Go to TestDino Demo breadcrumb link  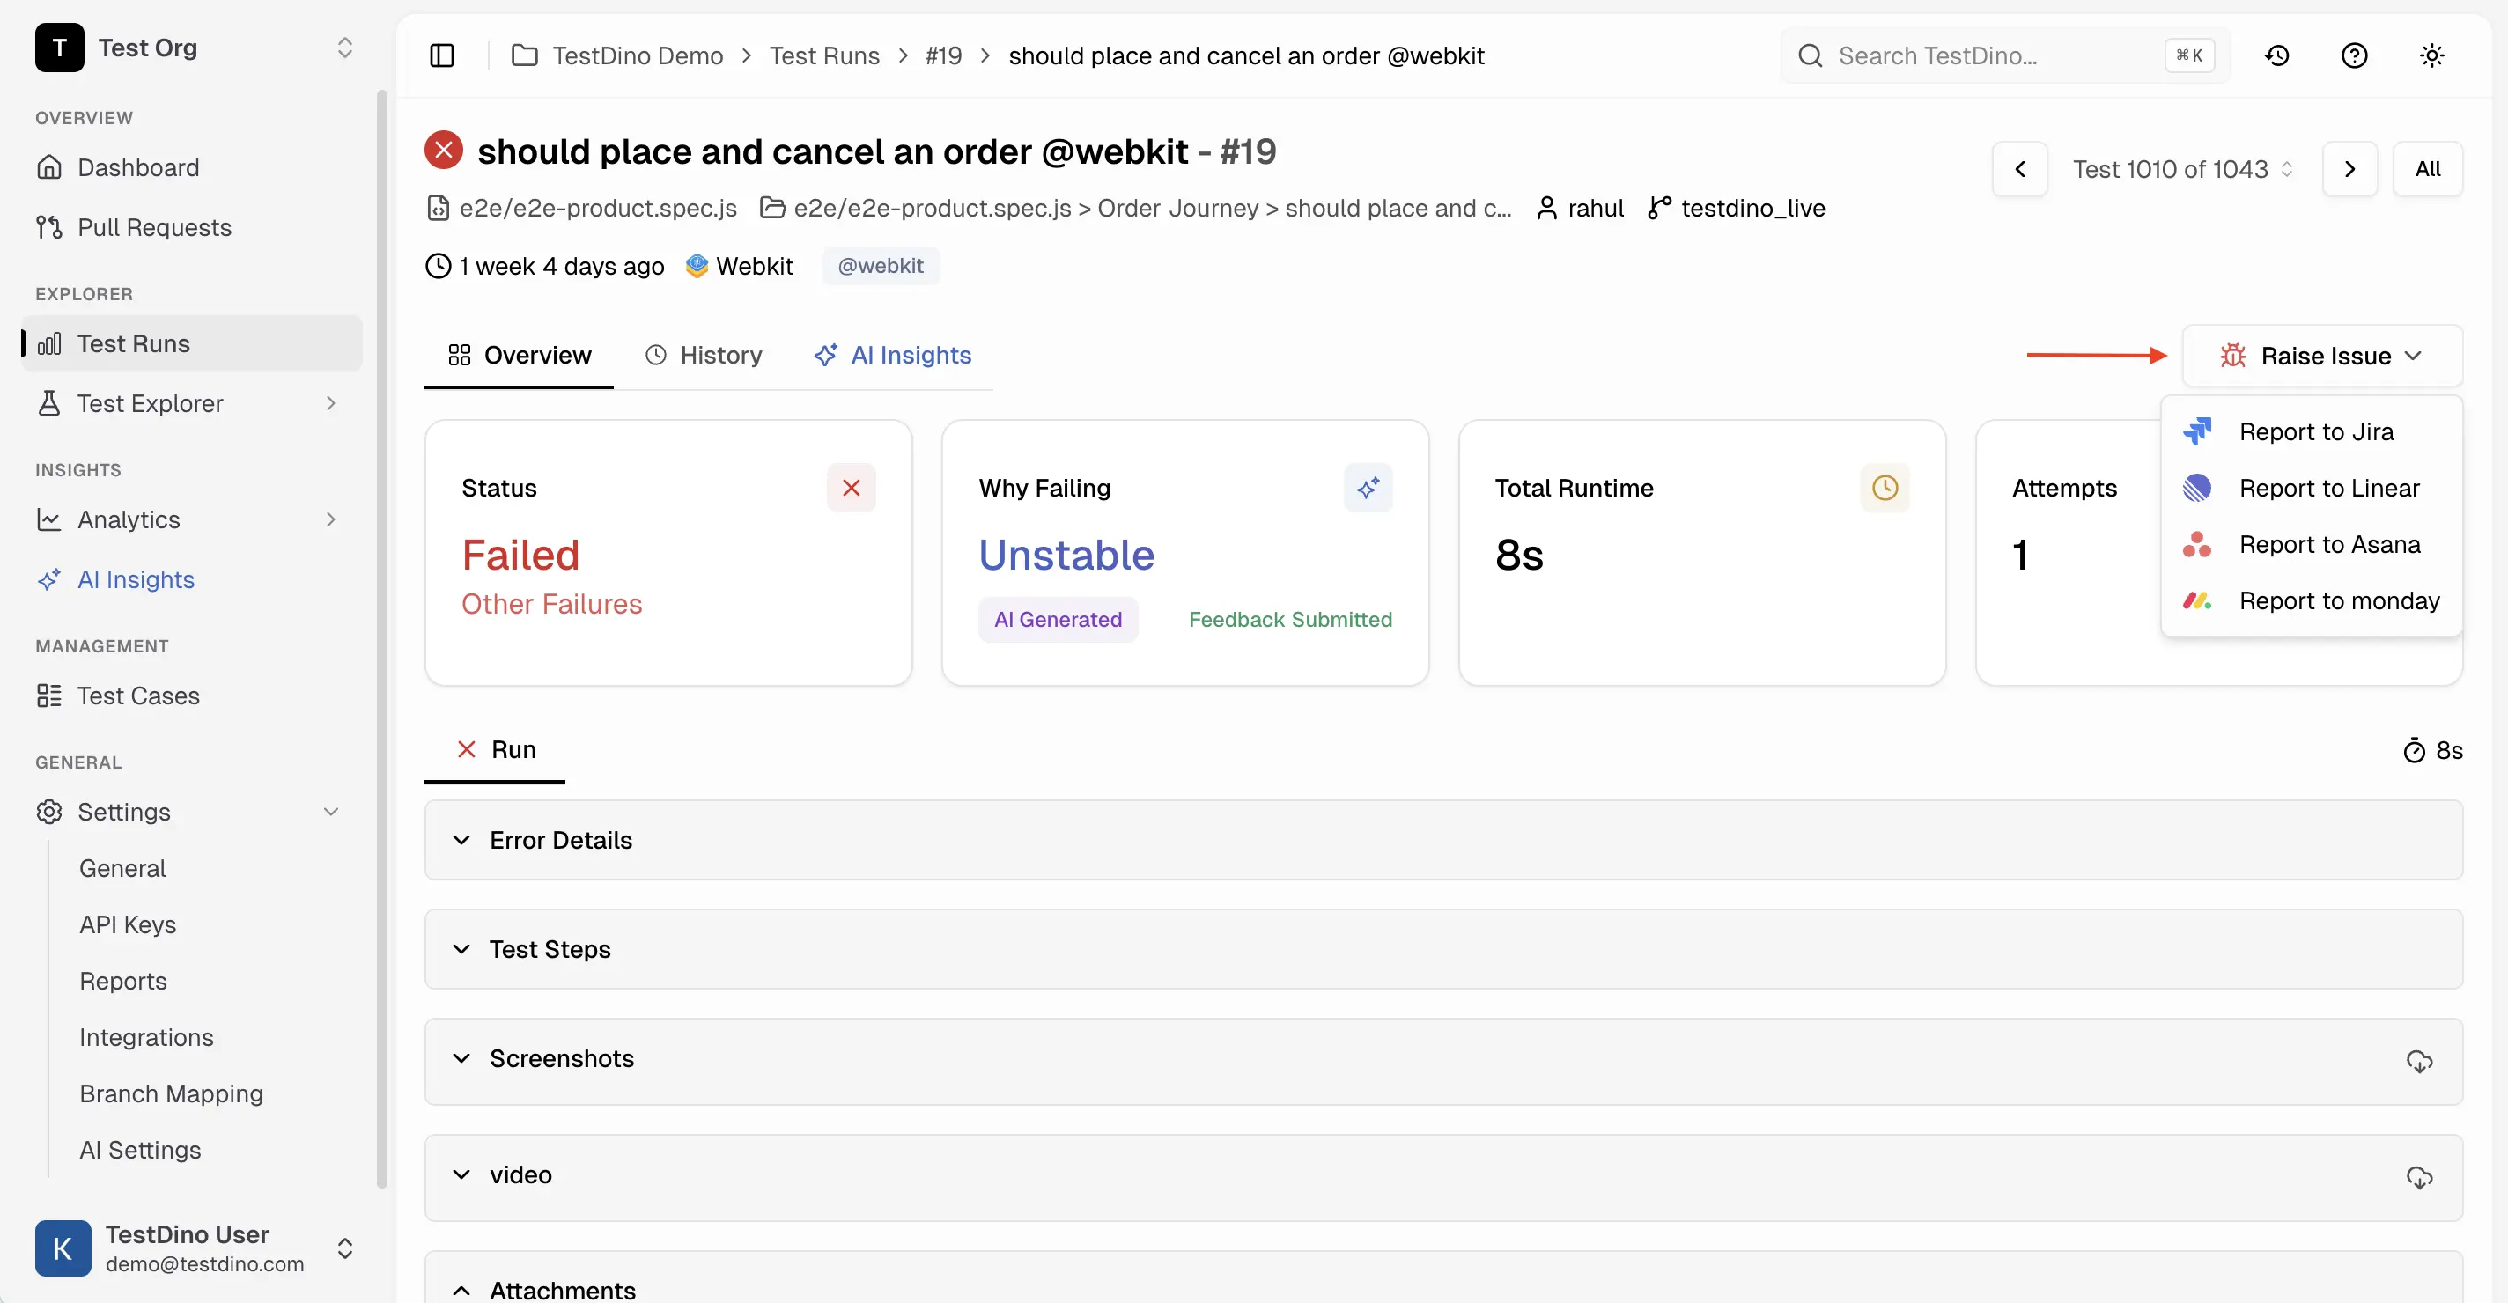[x=638, y=55]
